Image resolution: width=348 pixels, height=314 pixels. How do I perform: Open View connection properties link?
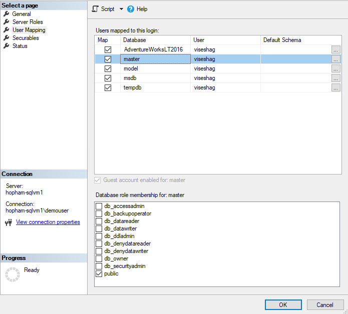[48, 222]
